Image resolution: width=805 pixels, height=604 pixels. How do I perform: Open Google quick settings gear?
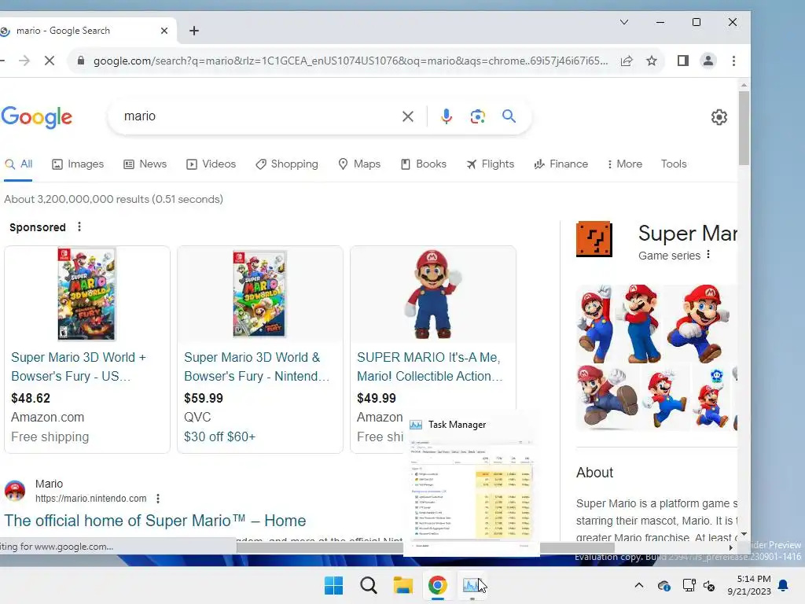tap(719, 117)
